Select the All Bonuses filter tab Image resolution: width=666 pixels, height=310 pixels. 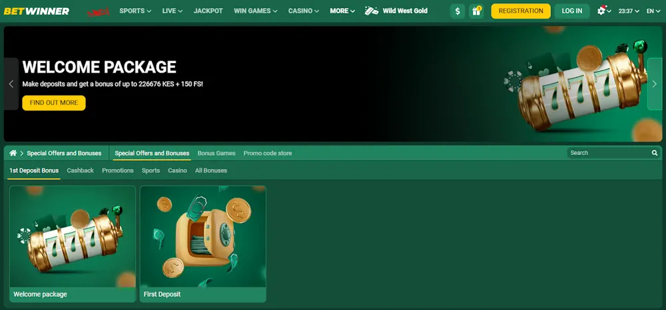coord(210,170)
